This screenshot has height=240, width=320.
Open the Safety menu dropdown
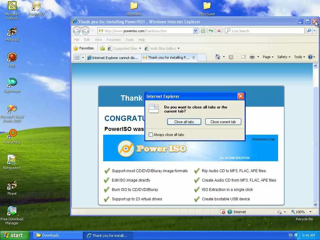(x=284, y=57)
